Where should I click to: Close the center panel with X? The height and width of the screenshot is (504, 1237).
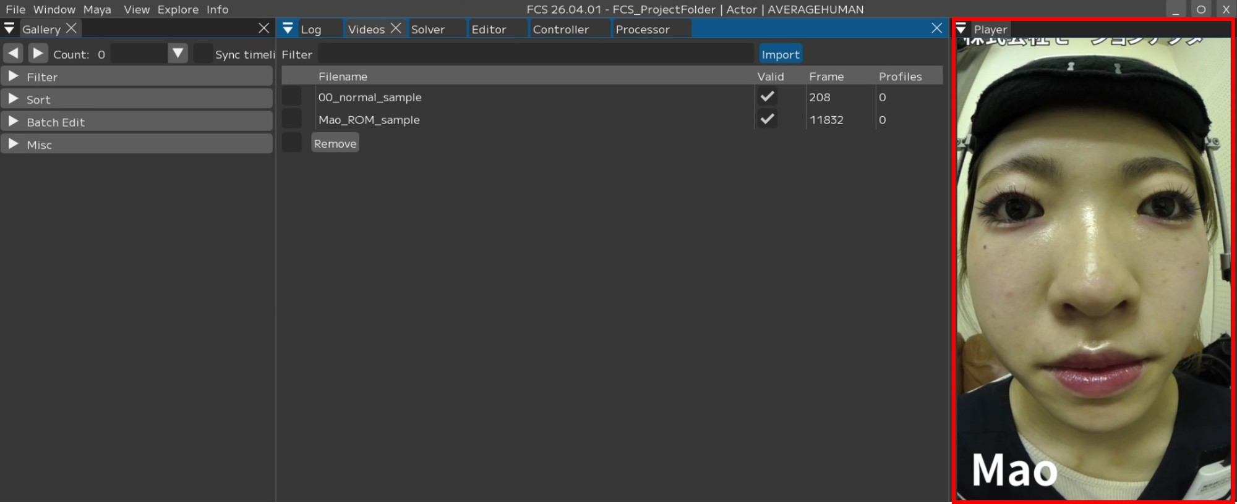[x=936, y=28]
